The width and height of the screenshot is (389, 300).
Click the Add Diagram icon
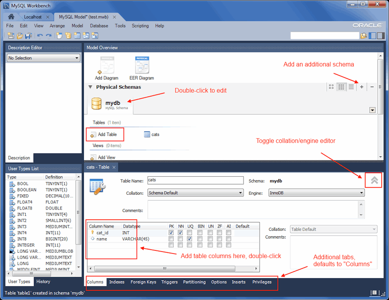106,64
